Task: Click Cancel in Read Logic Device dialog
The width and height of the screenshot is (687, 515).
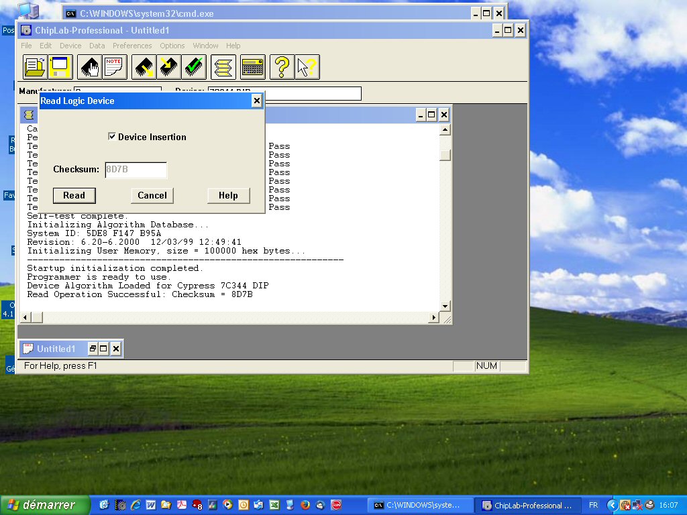Action: pyautogui.click(x=152, y=195)
